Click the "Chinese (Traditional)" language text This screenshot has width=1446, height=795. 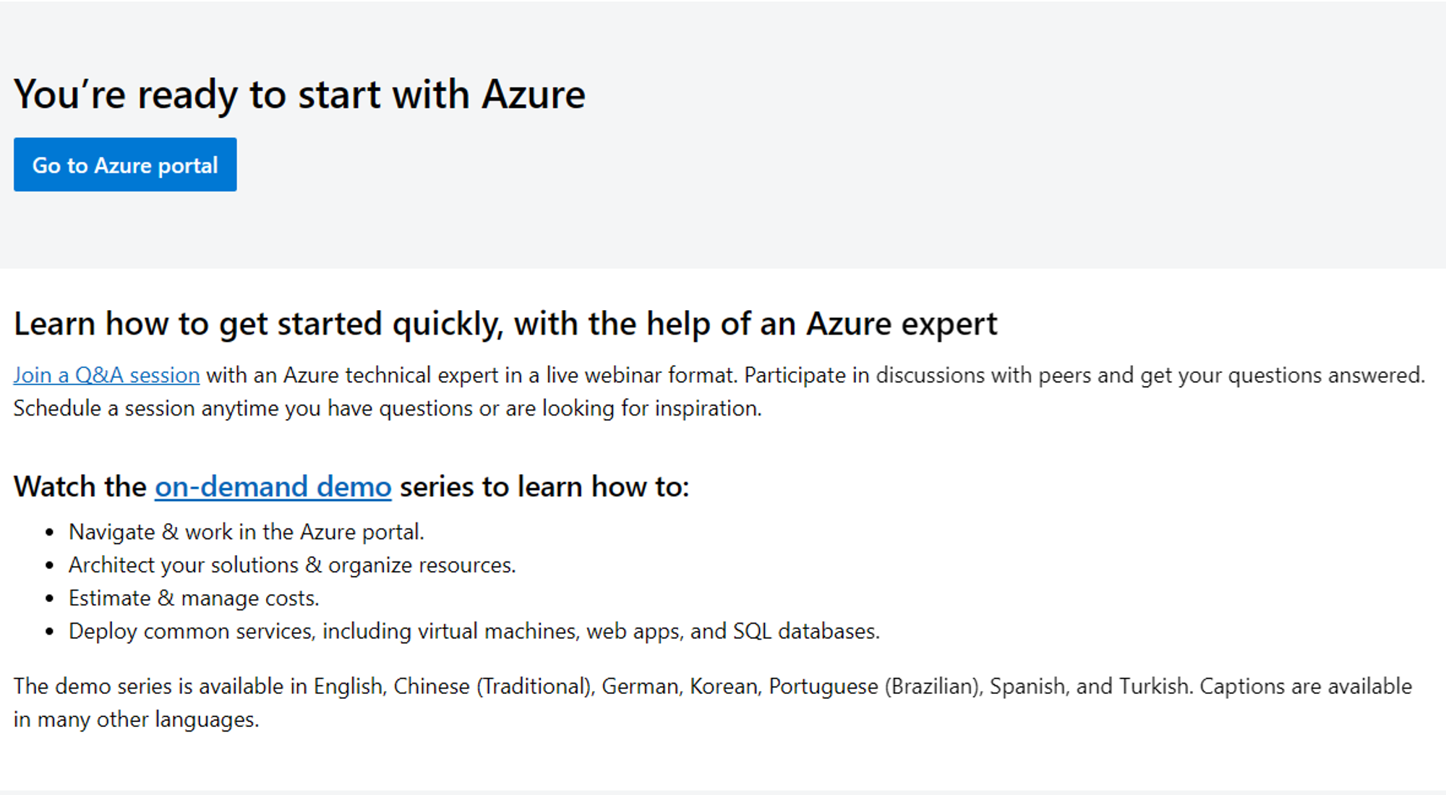point(492,686)
